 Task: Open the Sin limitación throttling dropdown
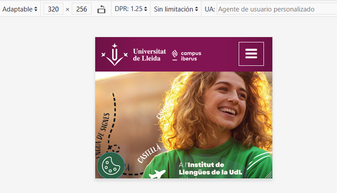click(x=176, y=9)
